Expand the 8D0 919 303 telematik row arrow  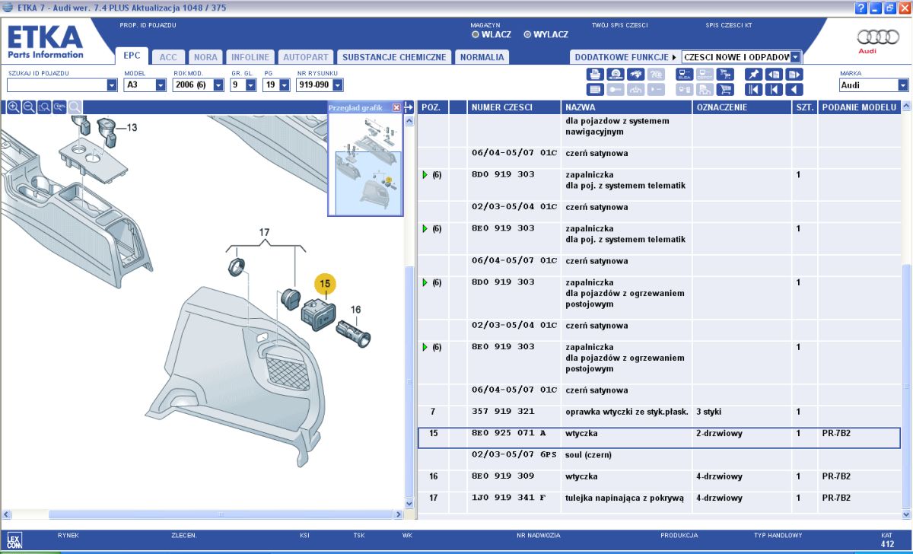click(x=425, y=175)
